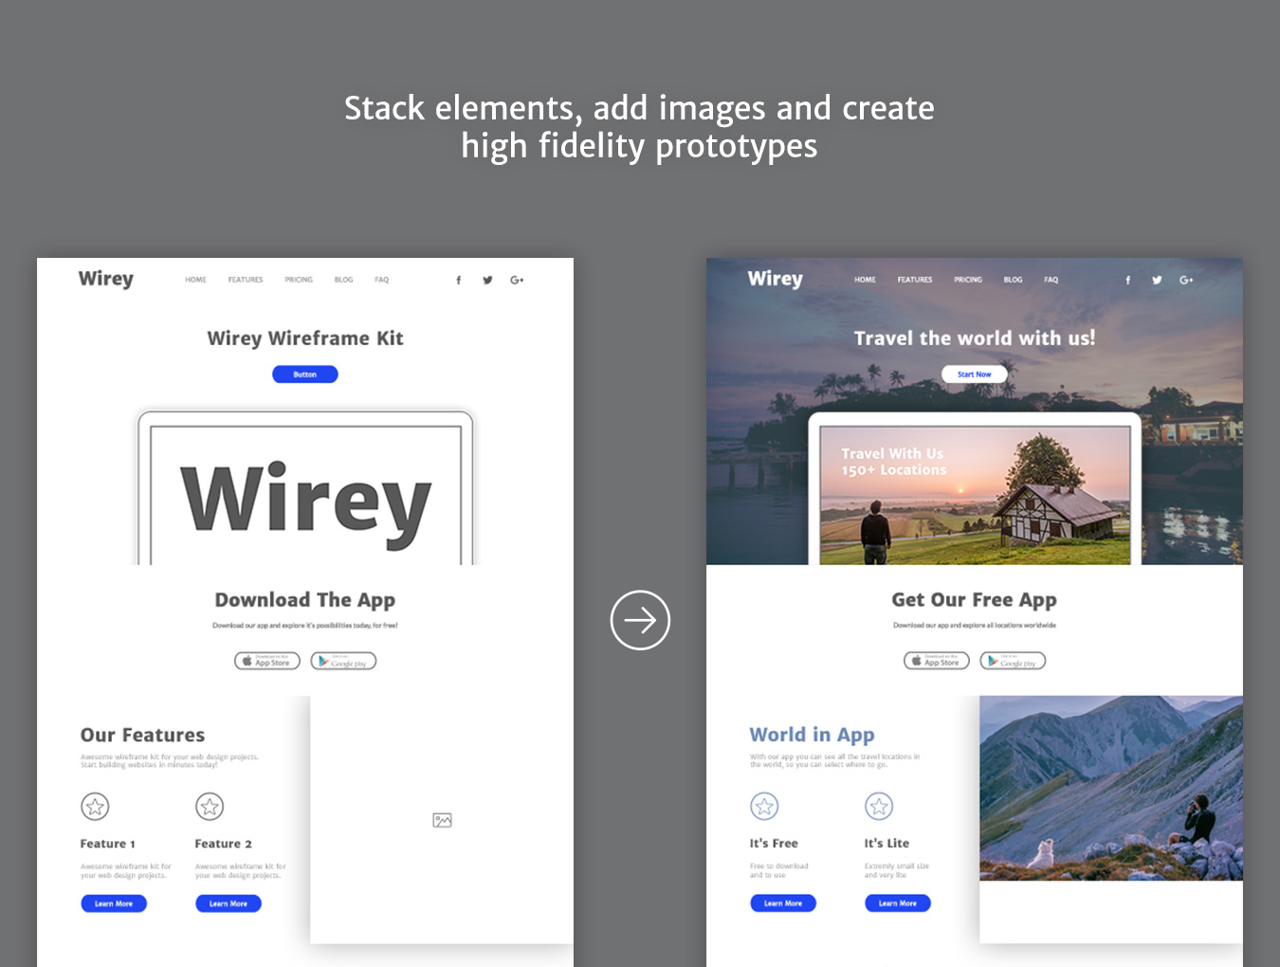This screenshot has width=1280, height=967.
Task: Click Twitter icon in the travel page header
Action: click(1157, 281)
